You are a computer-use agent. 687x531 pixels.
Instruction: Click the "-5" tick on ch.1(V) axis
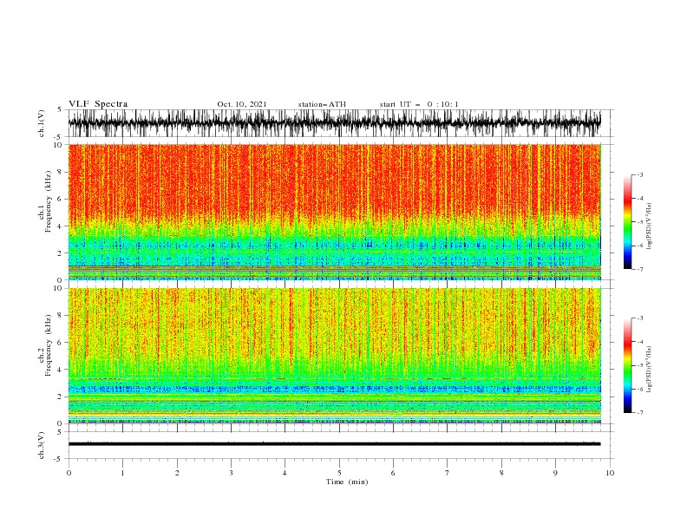(59, 137)
